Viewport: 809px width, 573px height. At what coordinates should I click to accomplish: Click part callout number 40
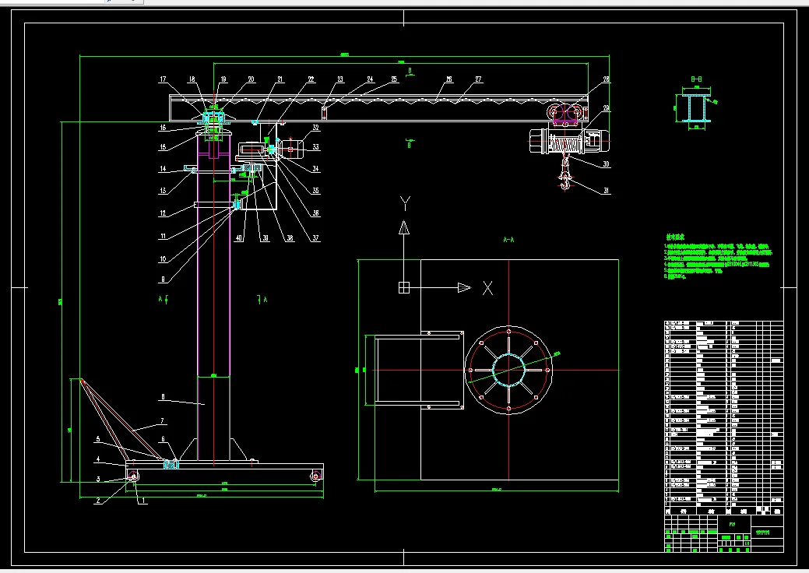[239, 238]
